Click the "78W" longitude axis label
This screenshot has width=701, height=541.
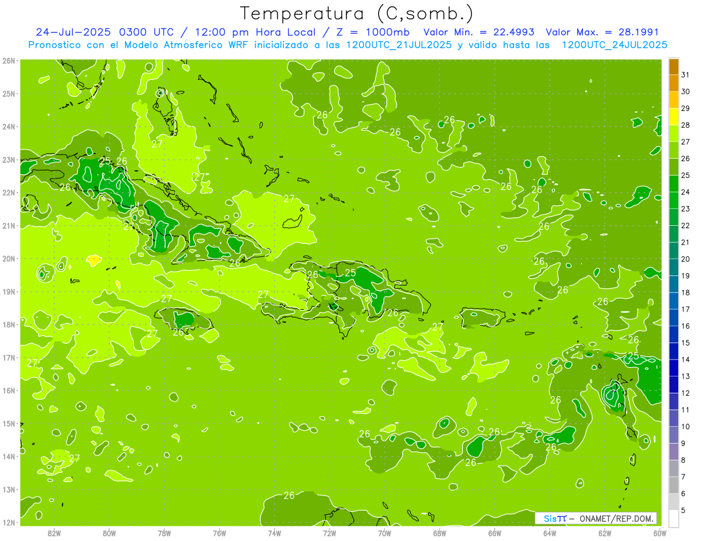(164, 533)
